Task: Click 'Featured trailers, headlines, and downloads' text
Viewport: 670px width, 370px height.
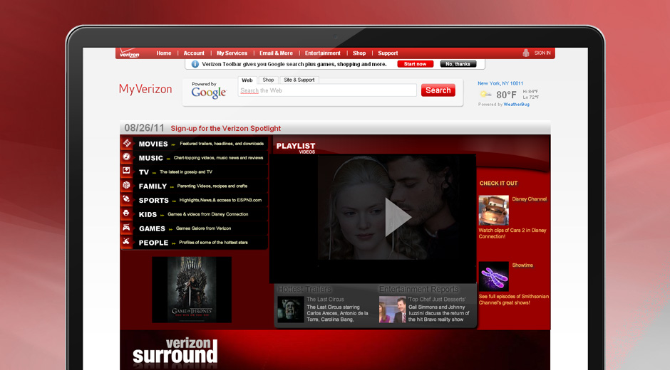Action: [x=222, y=144]
